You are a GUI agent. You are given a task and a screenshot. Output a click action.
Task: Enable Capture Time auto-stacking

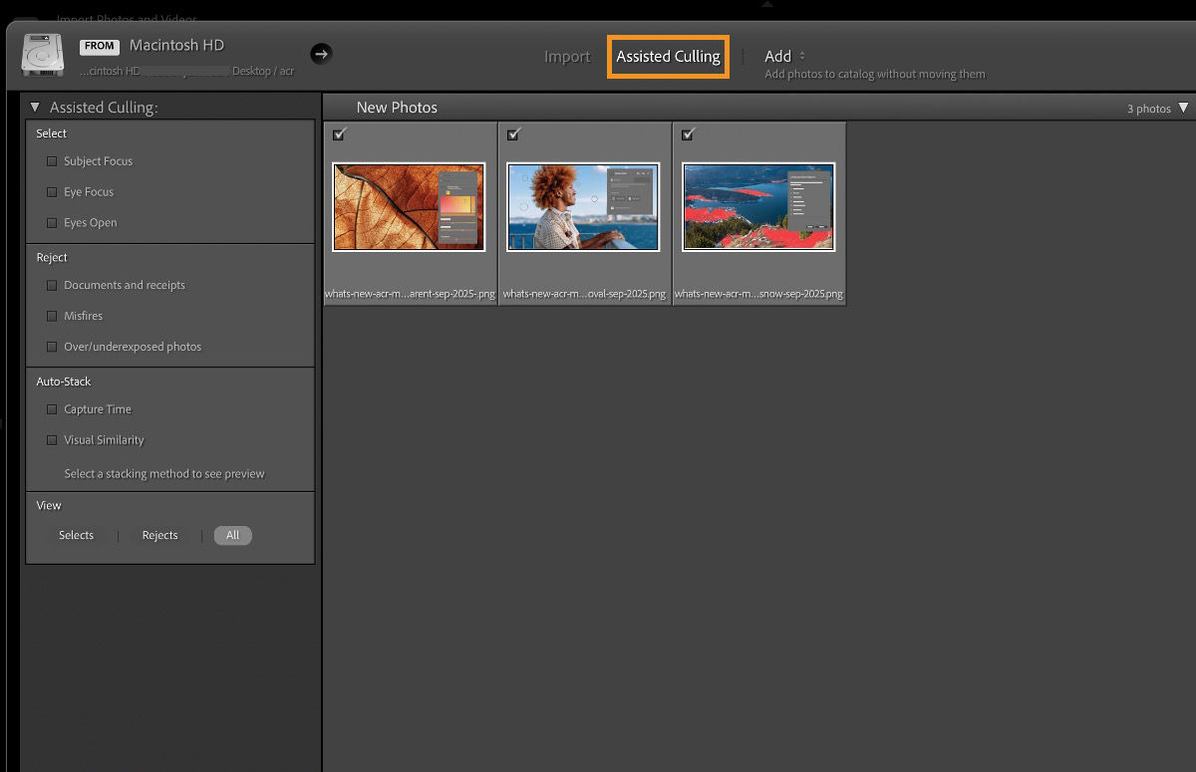pyautogui.click(x=51, y=408)
